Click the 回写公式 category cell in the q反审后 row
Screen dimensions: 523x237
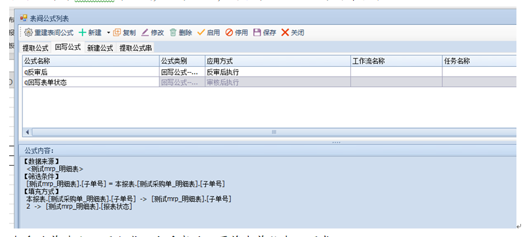182,72
